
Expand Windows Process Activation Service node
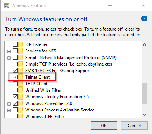click(9, 110)
